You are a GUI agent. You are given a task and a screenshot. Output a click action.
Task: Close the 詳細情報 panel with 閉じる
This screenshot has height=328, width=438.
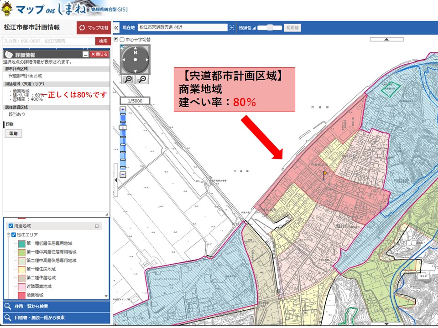click(99, 54)
